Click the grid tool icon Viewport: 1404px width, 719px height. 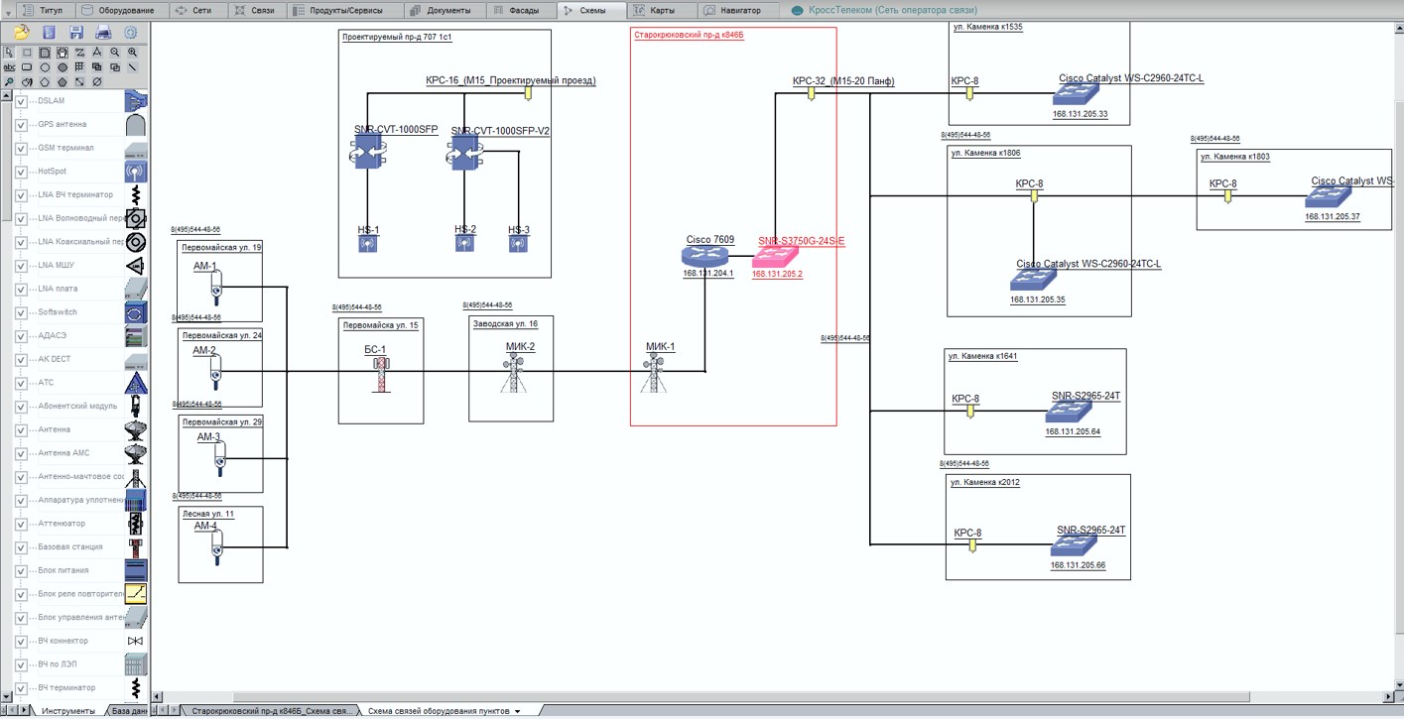tap(79, 67)
